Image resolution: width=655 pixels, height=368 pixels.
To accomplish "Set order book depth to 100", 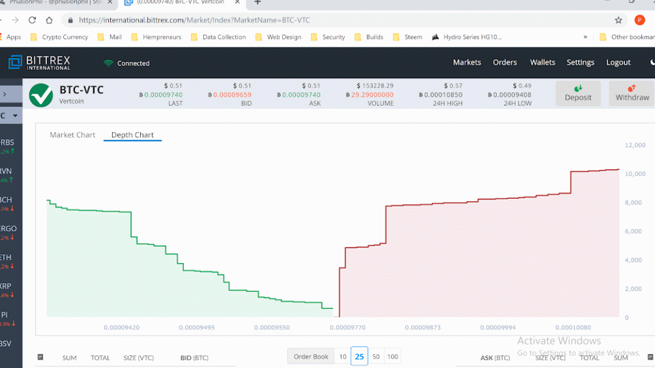I will (393, 357).
